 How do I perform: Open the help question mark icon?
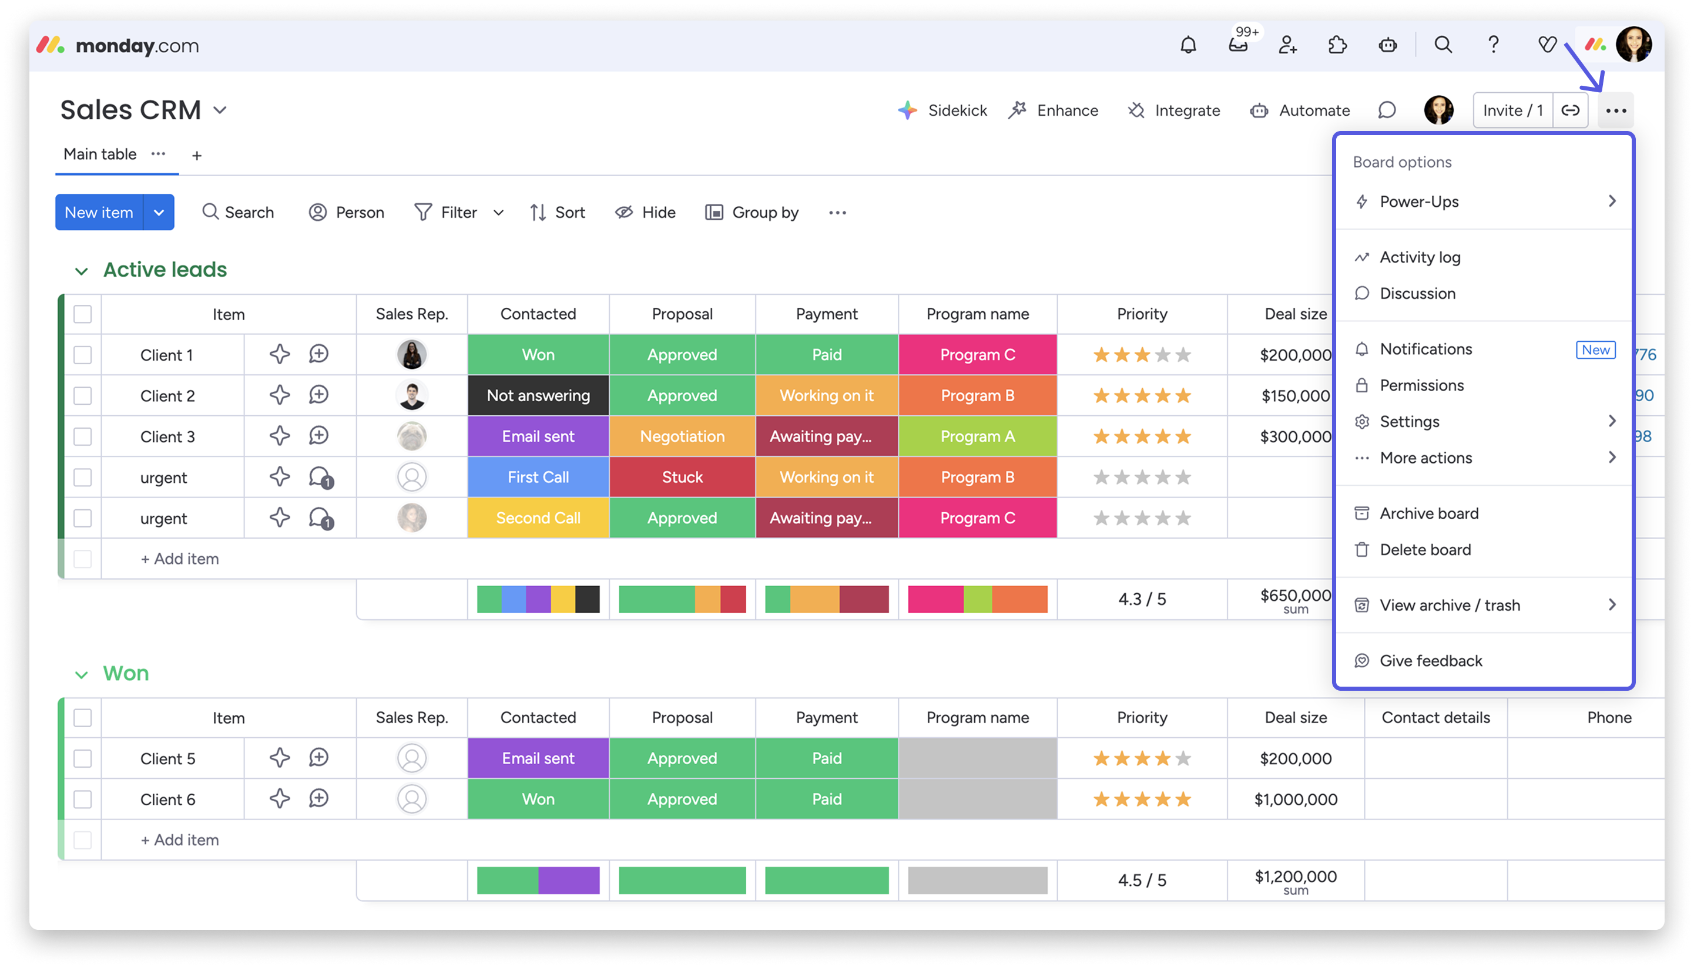click(x=1493, y=45)
